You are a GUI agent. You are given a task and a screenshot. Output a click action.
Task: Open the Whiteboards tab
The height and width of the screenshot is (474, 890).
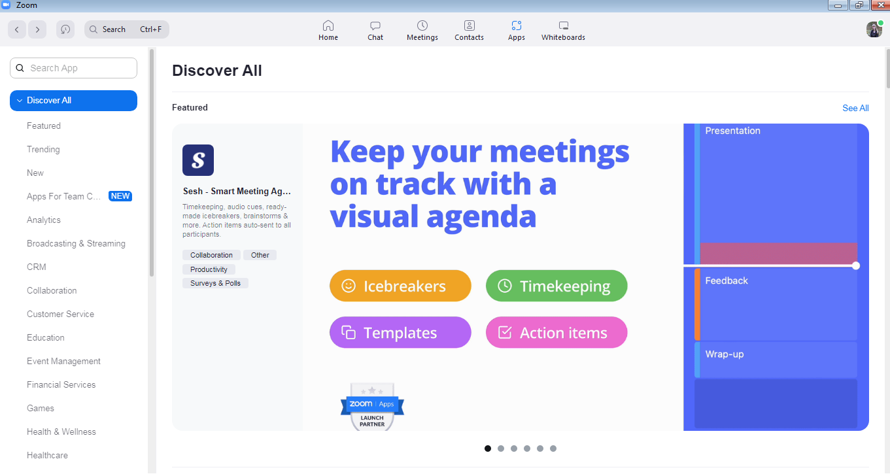tap(564, 30)
